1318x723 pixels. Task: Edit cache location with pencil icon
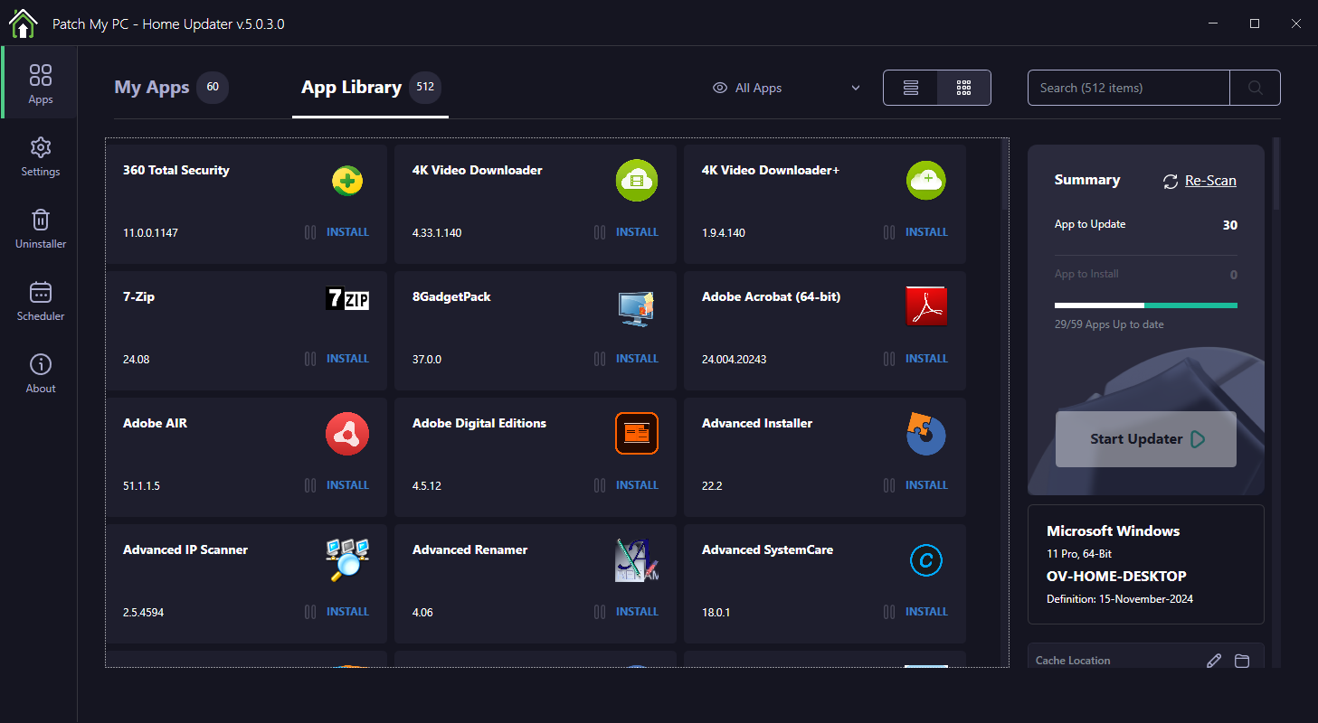[x=1214, y=661]
